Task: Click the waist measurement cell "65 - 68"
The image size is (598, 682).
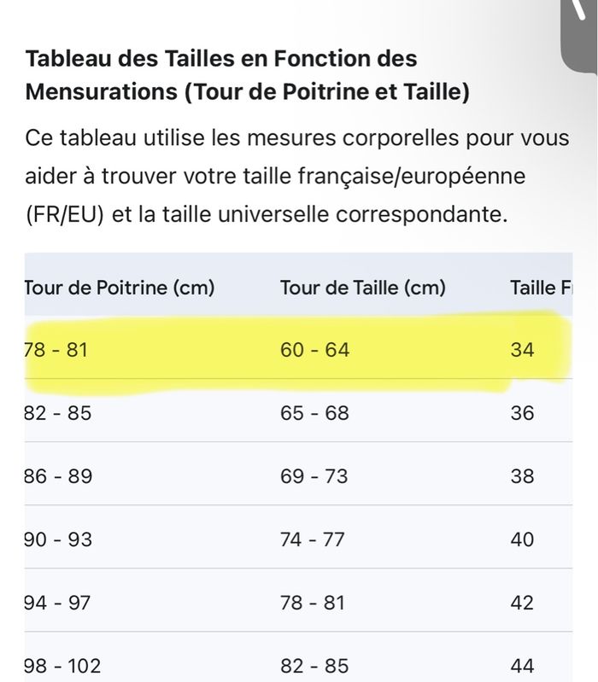Action: 314,413
